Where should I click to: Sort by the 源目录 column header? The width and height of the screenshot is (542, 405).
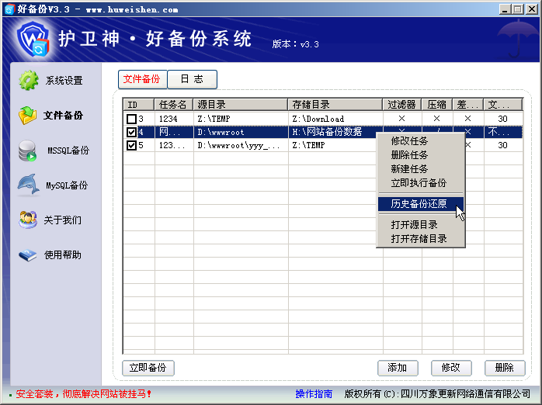241,105
